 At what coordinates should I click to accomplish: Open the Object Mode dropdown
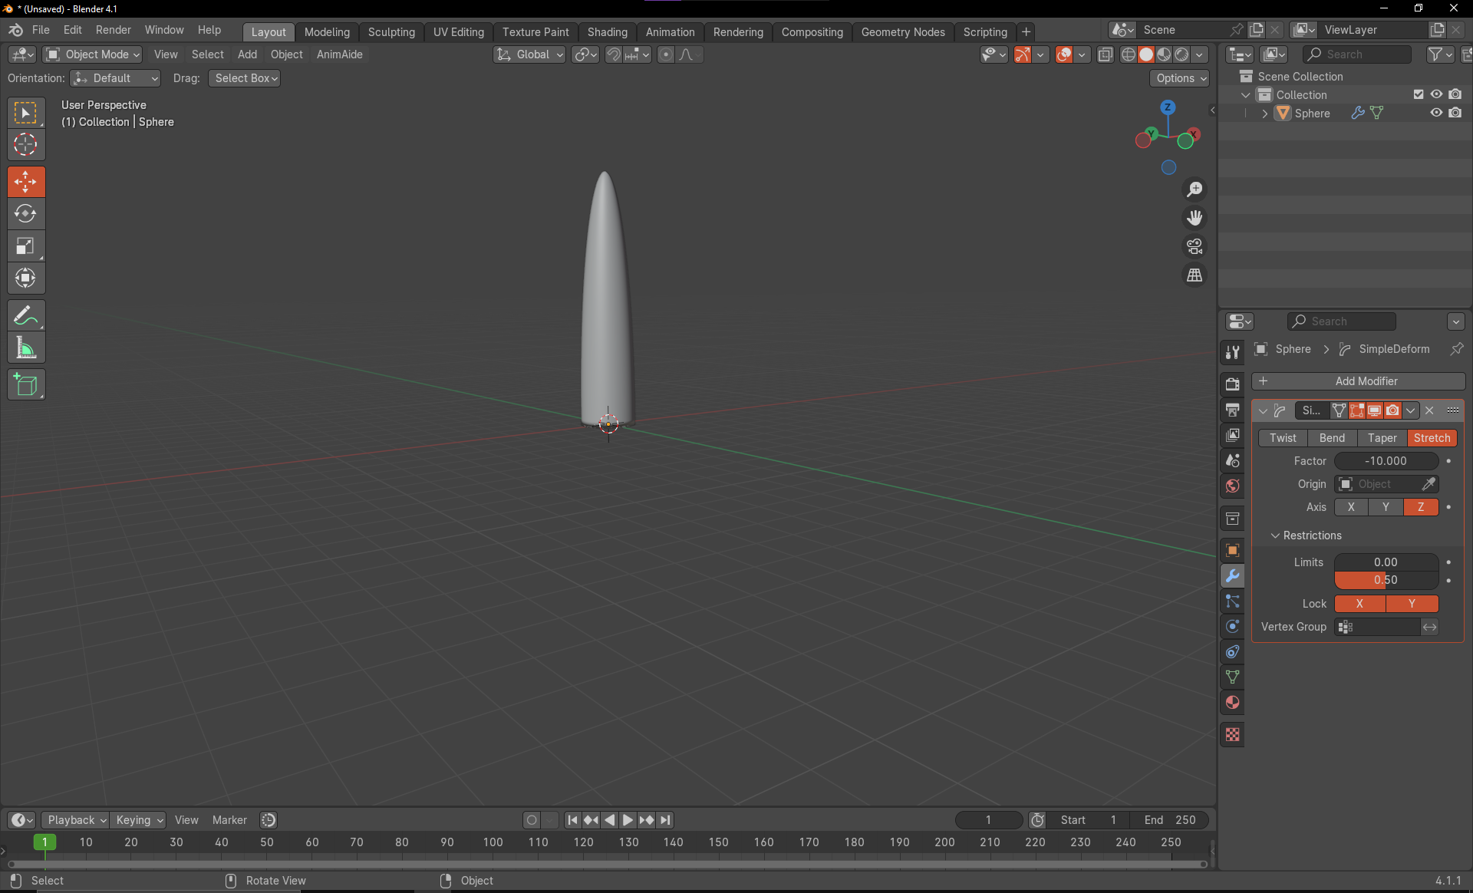point(91,54)
